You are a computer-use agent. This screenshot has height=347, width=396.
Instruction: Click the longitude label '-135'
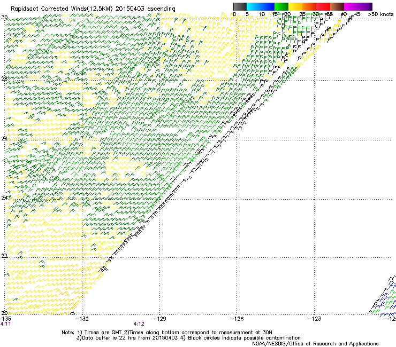[x=5, y=319]
